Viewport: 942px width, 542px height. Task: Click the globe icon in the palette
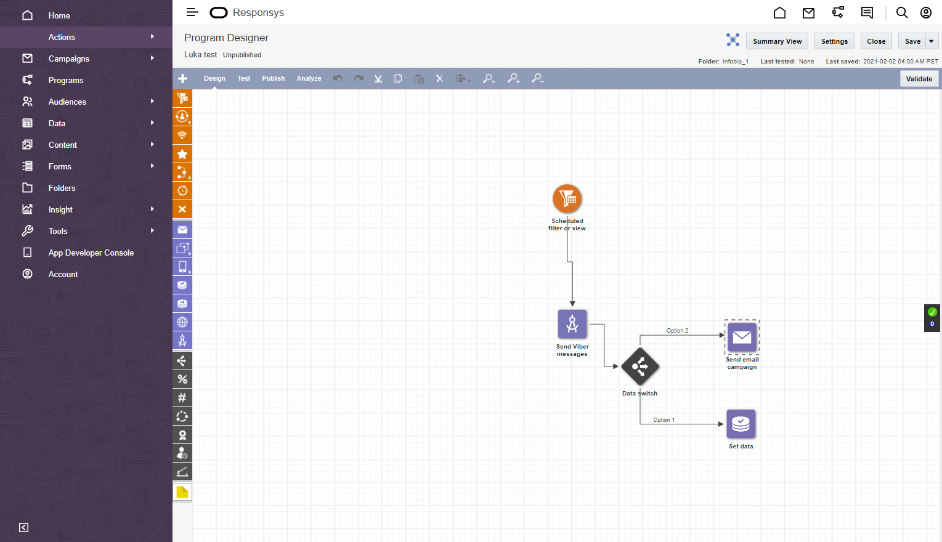tap(182, 322)
